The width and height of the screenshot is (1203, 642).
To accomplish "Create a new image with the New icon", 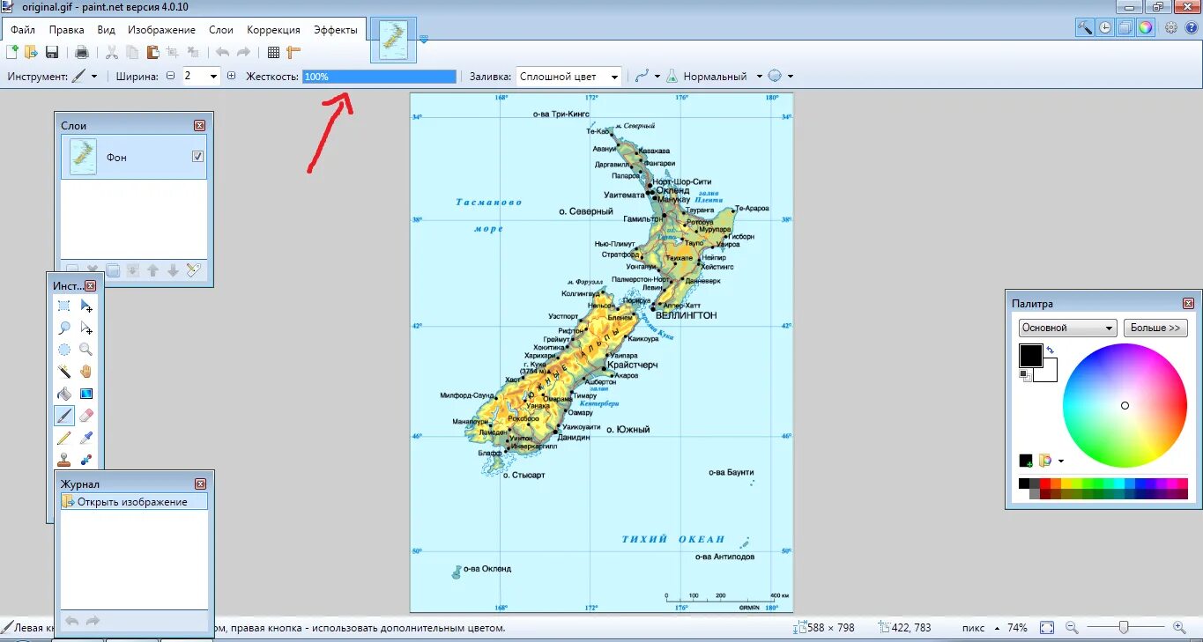I will pyautogui.click(x=12, y=52).
